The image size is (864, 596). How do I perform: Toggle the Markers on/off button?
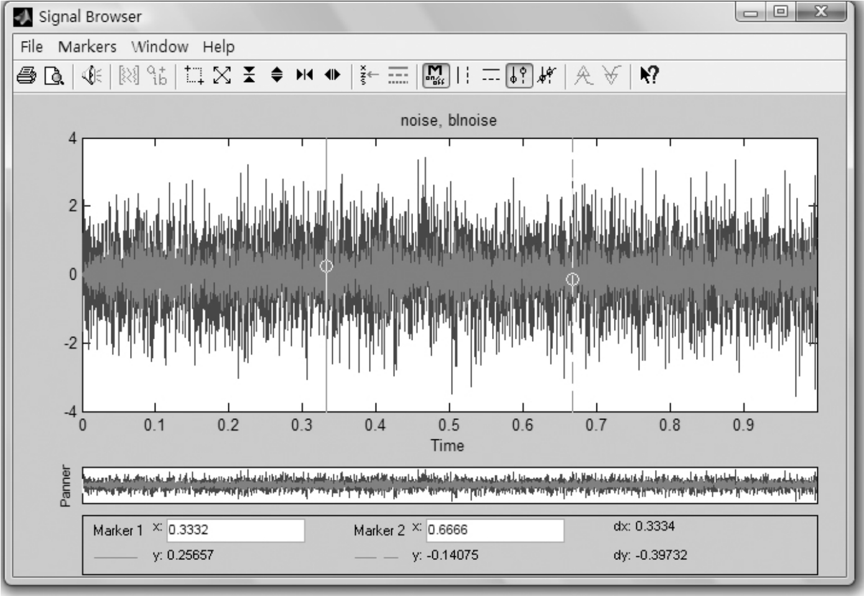pyautogui.click(x=435, y=76)
